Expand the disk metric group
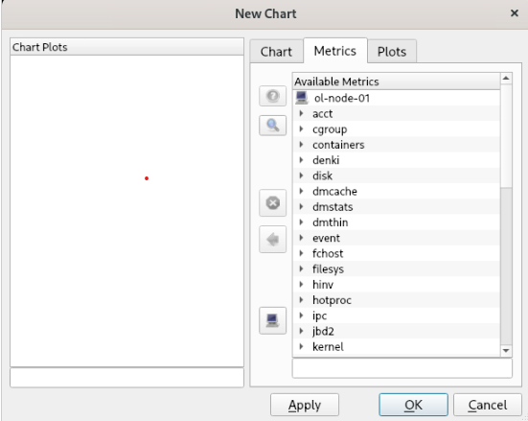Image resolution: width=528 pixels, height=421 pixels. (x=302, y=175)
